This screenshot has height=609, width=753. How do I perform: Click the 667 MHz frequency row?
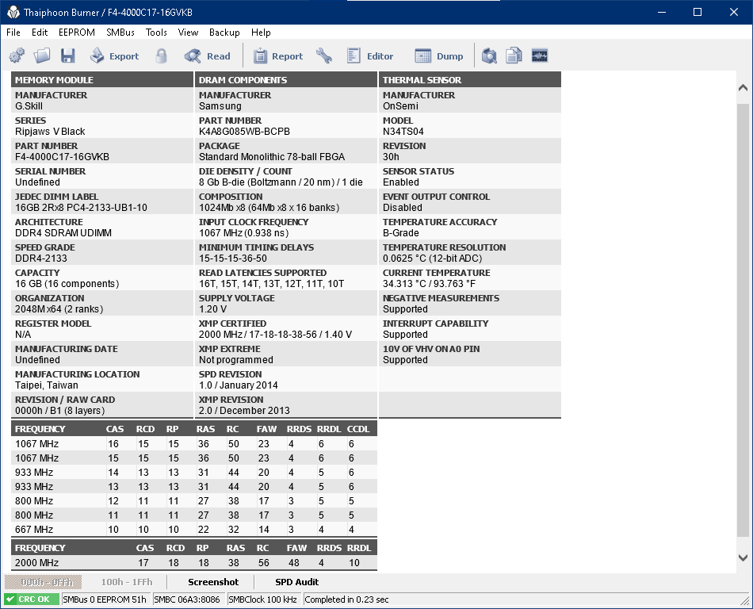click(x=194, y=529)
